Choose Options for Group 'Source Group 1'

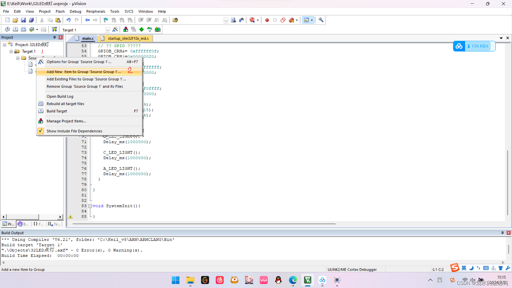(89, 62)
